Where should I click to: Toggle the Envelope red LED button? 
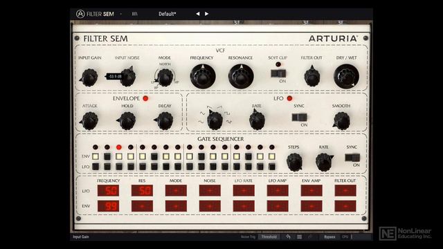point(145,98)
